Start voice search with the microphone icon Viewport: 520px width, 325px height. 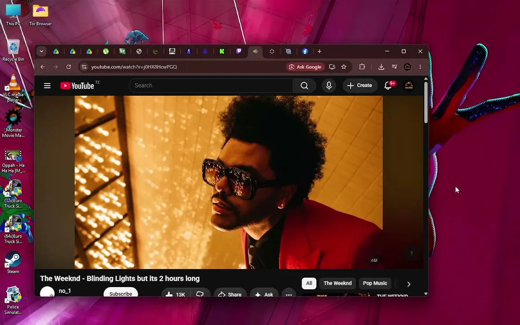(329, 86)
